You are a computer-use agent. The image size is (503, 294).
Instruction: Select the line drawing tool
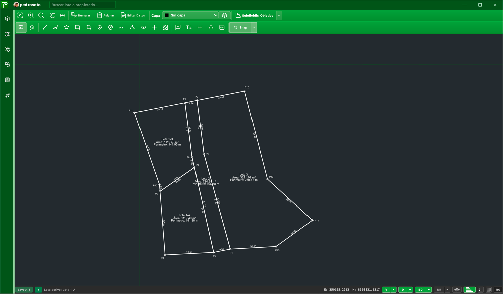pos(45,27)
